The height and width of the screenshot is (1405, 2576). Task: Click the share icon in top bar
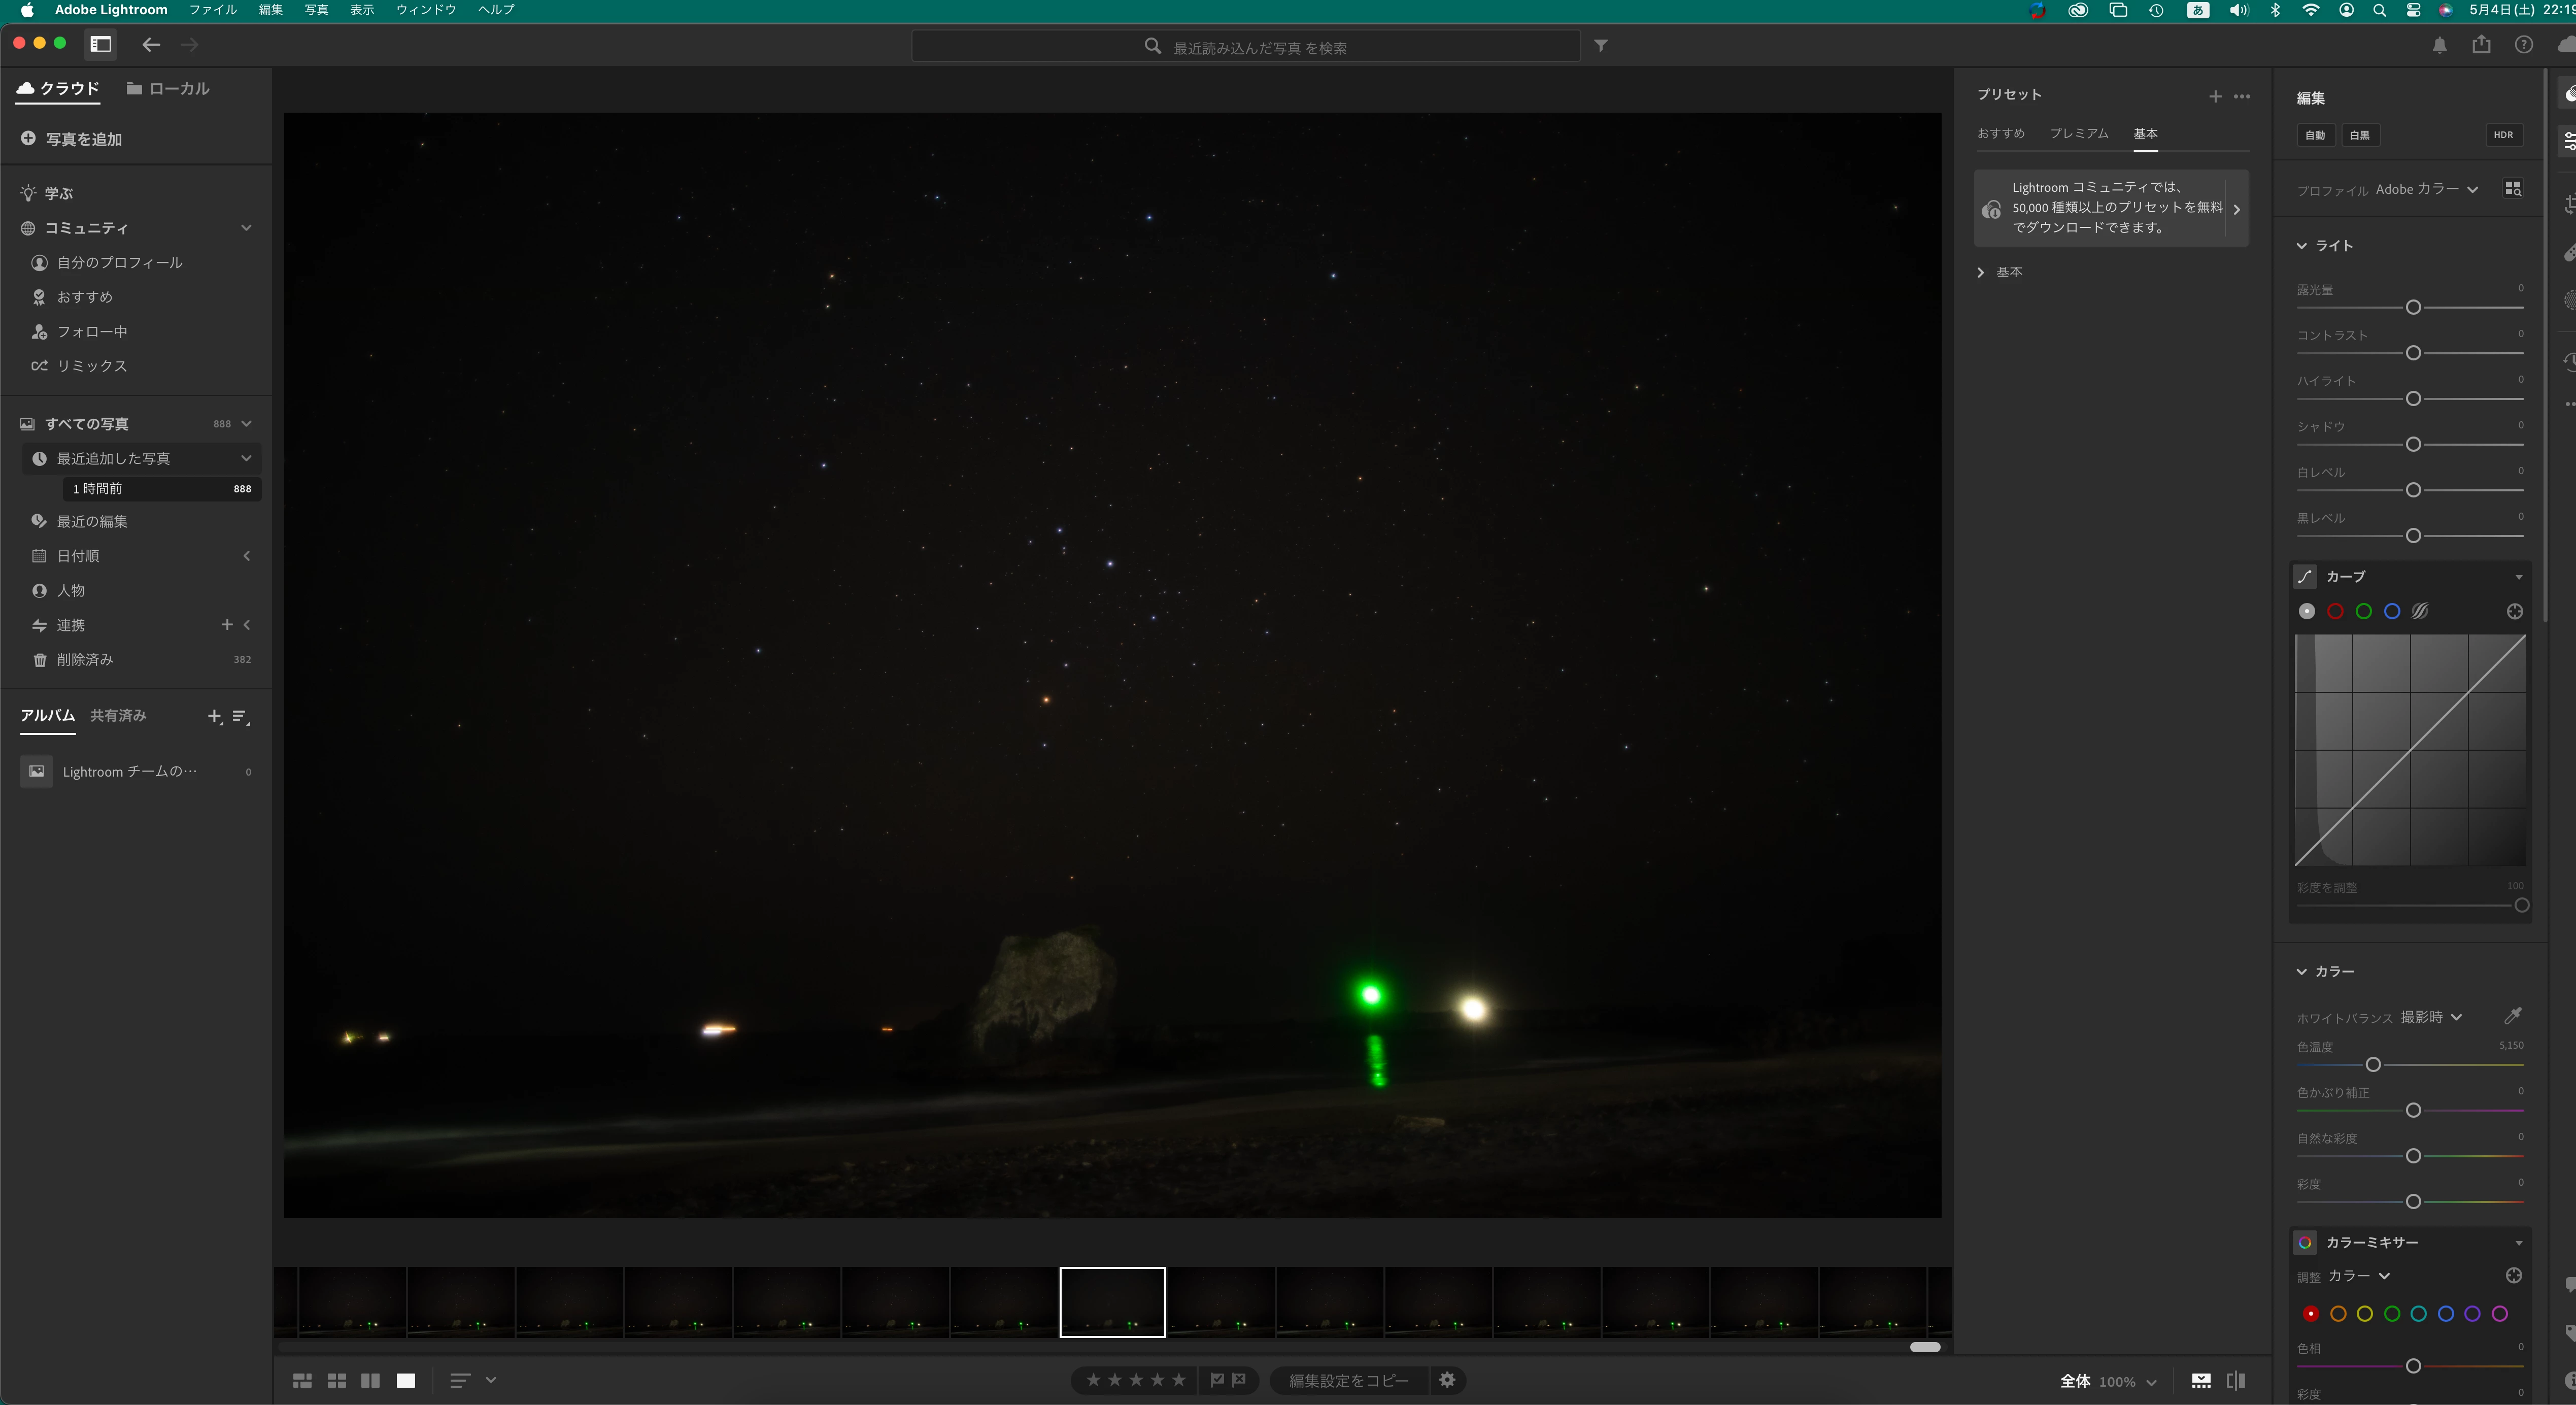[x=2481, y=45]
